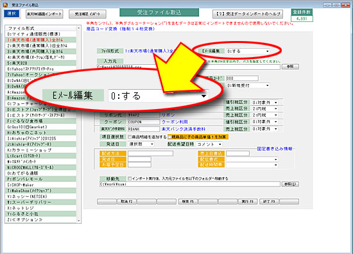Click the お届予定日 input field

(139, 165)
